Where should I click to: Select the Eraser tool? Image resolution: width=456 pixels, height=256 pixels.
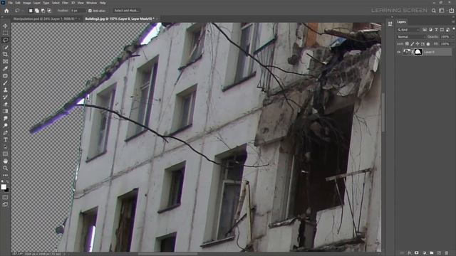(5, 104)
